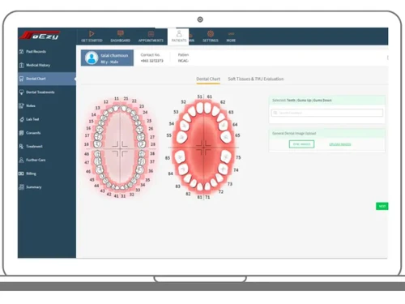405x304 pixels.
Task: Select tooth 48 on the adult chart
Action: pyautogui.click(x=97, y=154)
